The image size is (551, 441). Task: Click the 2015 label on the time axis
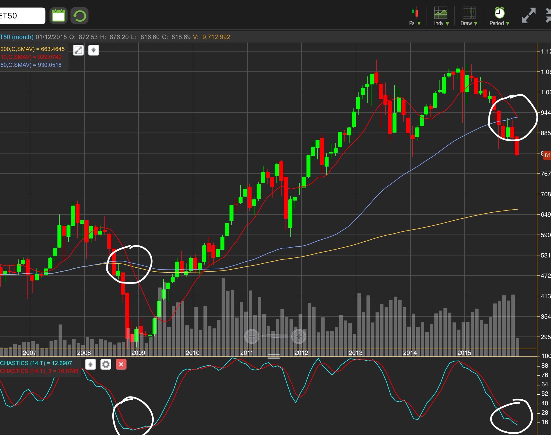pyautogui.click(x=464, y=353)
